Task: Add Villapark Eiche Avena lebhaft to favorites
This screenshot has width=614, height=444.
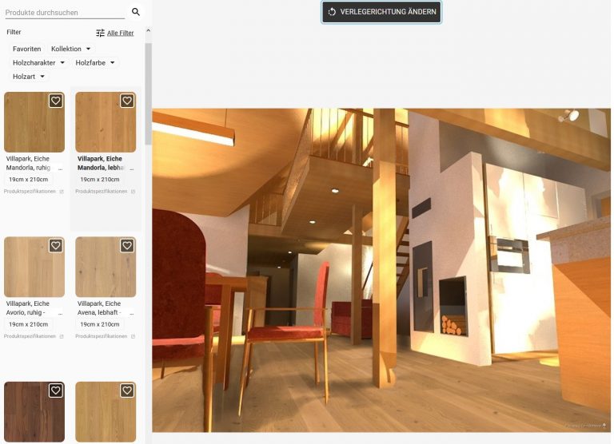Action: [127, 246]
